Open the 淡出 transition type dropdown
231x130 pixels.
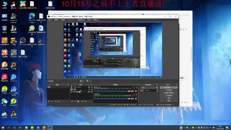(x=148, y=88)
